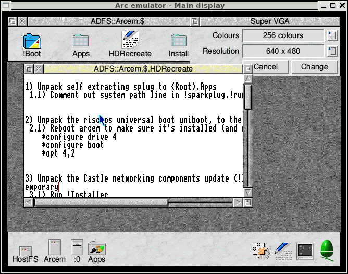Click the Colours label in Super VGA
The width and height of the screenshot is (348, 274).
click(226, 35)
